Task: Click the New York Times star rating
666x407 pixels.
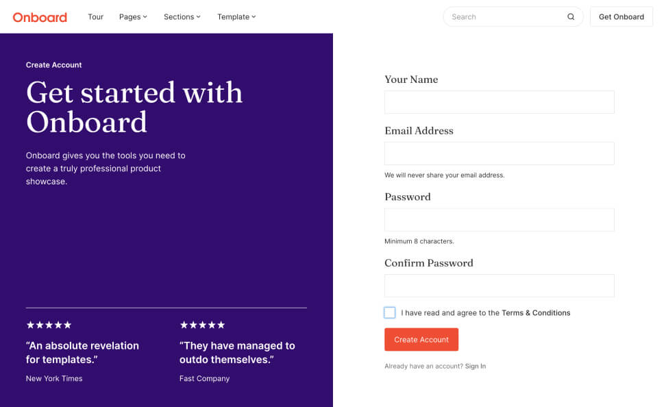Action: 49,325
